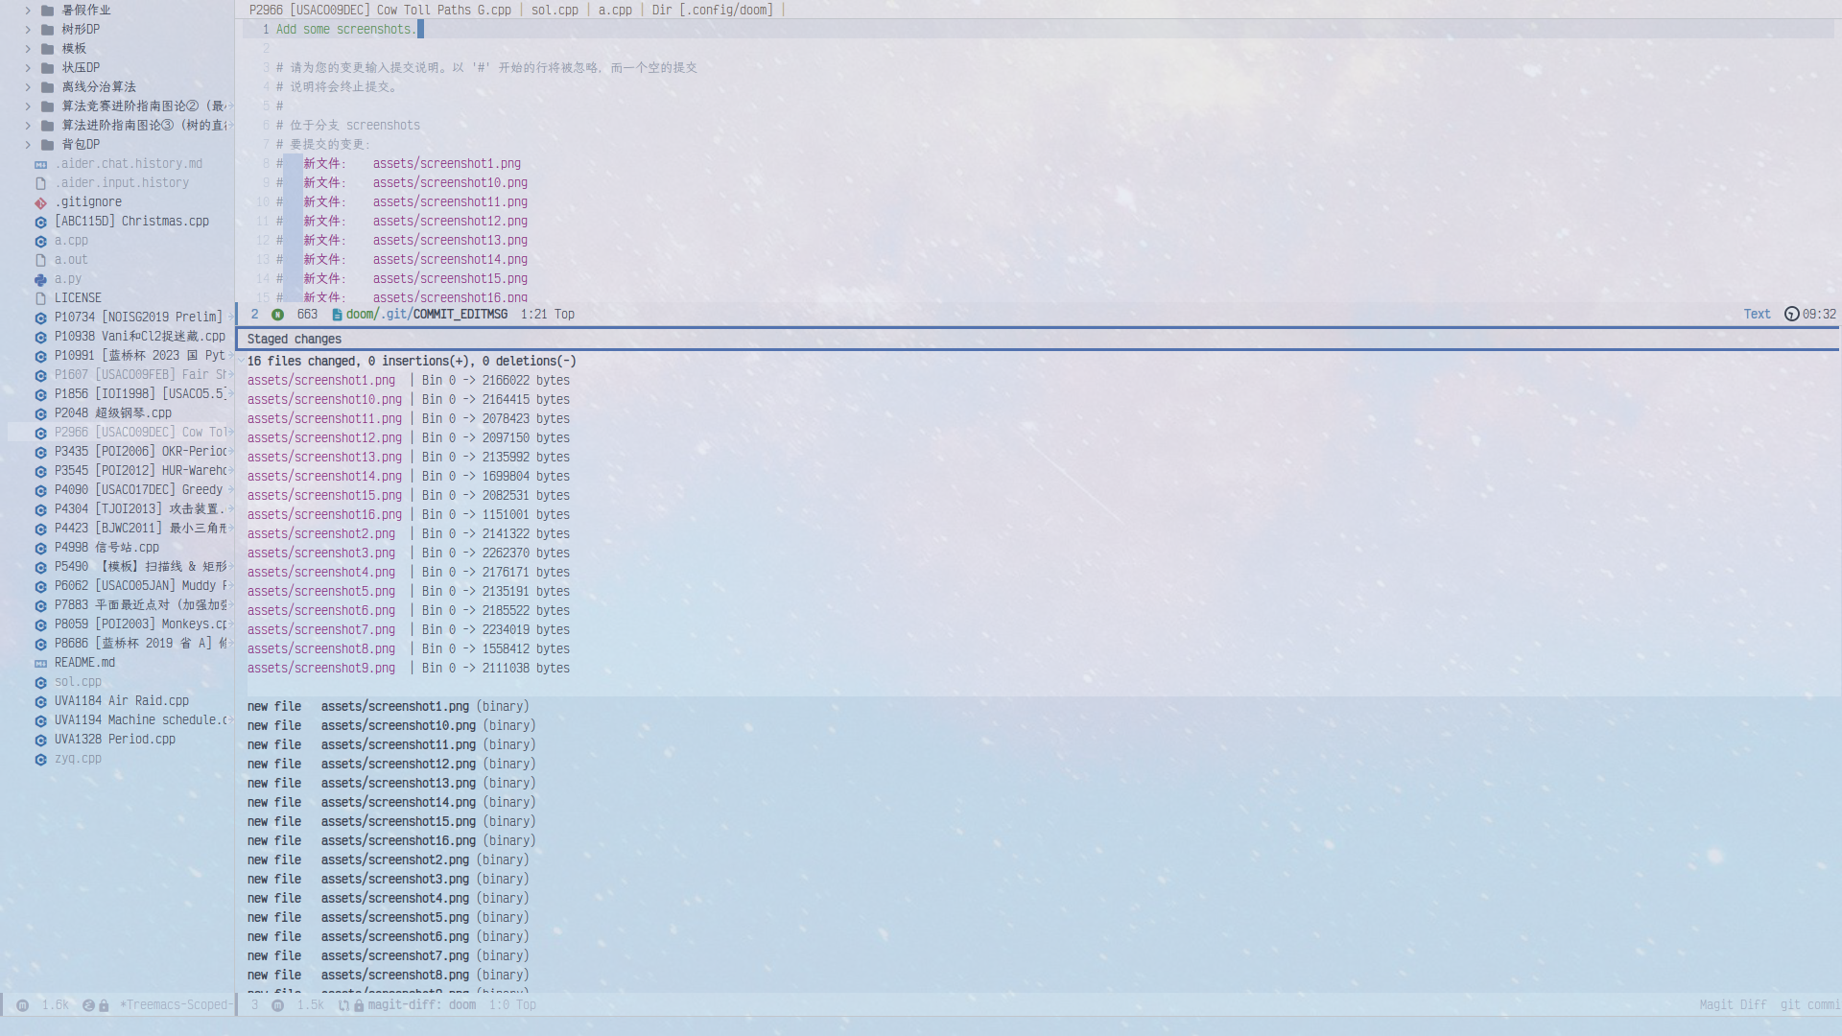The width and height of the screenshot is (1842, 1036).
Task: Click the Staged changes section header
Action: (294, 340)
